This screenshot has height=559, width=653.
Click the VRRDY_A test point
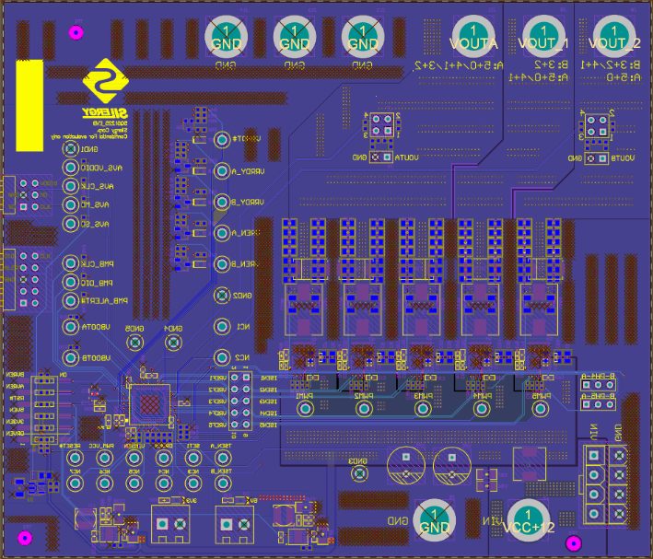[222, 171]
